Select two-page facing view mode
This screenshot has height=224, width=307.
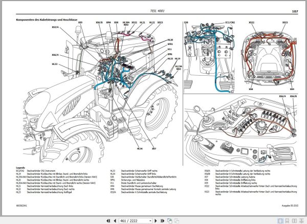(294, 220)
